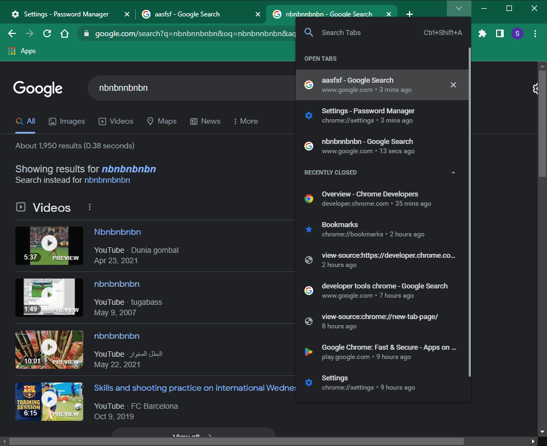The width and height of the screenshot is (547, 446).
Task: Collapse the Recently Closed section
Action: (x=452, y=172)
